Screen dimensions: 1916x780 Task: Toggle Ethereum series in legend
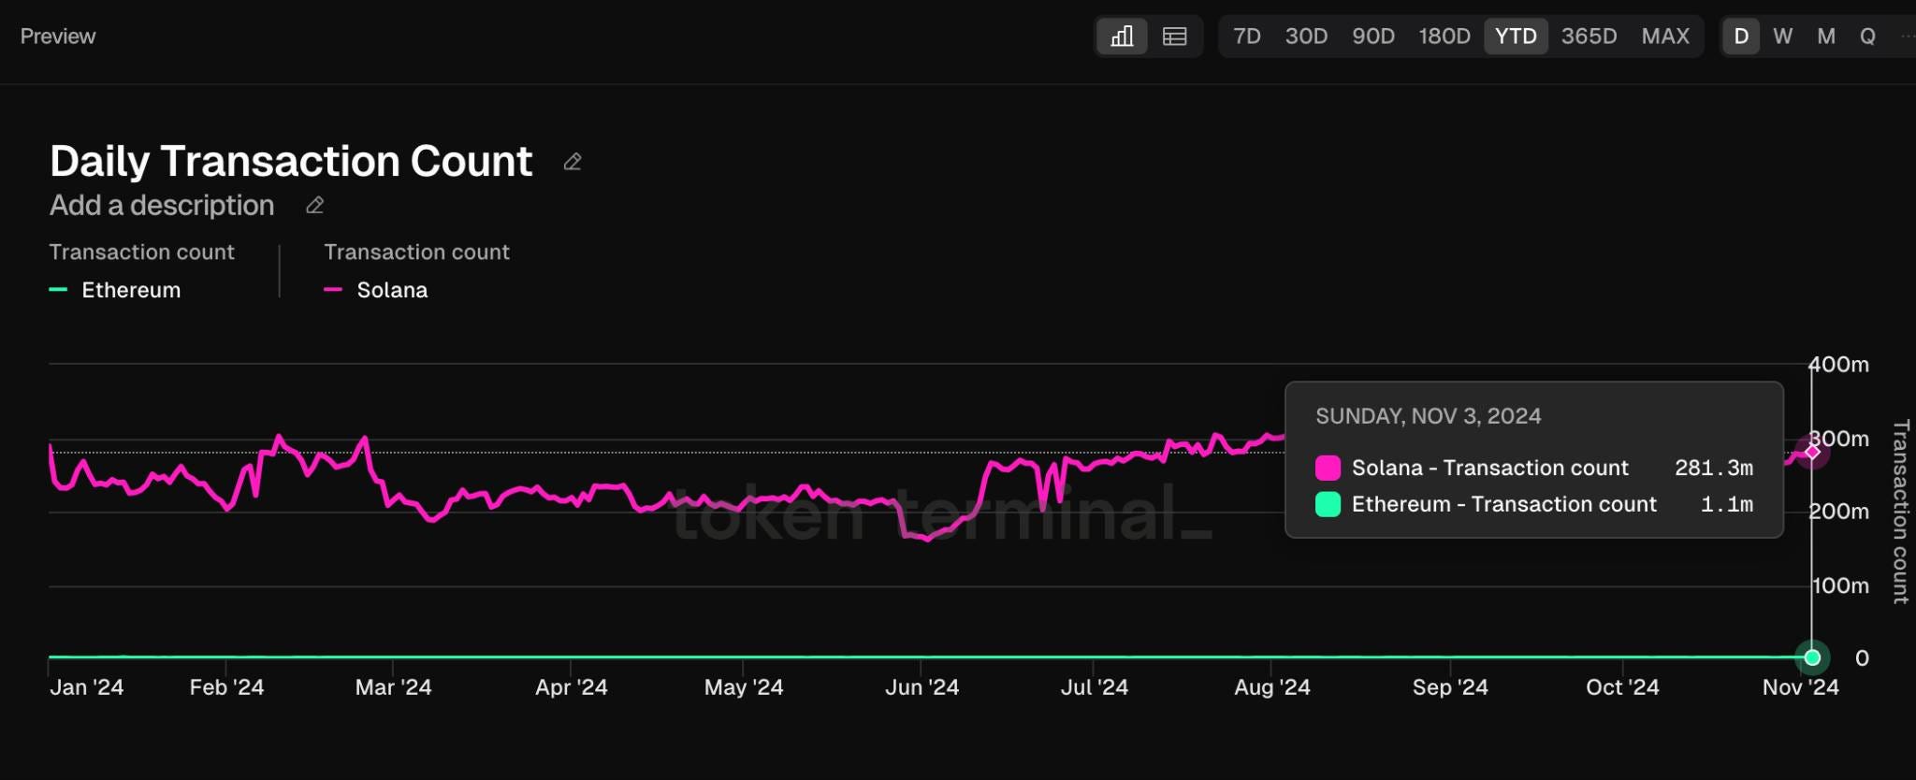tap(115, 290)
